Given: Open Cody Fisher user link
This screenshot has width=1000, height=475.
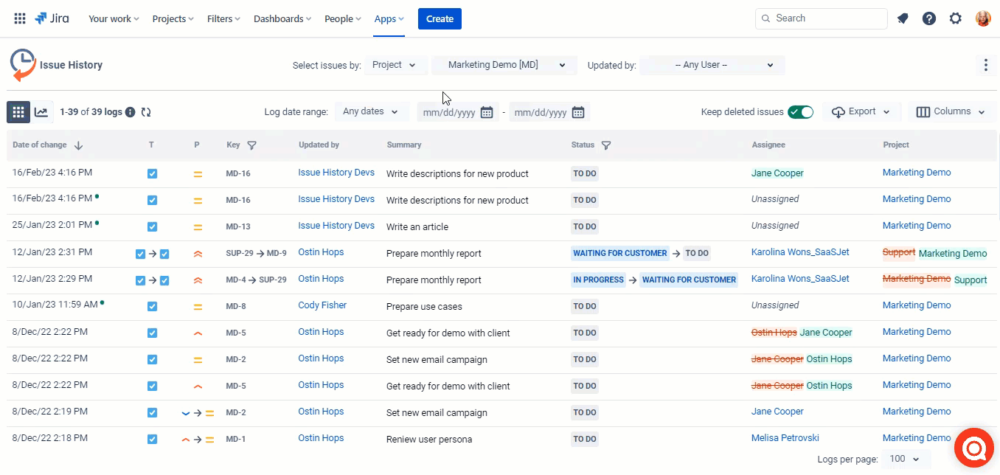Looking at the screenshot, I should click(322, 305).
